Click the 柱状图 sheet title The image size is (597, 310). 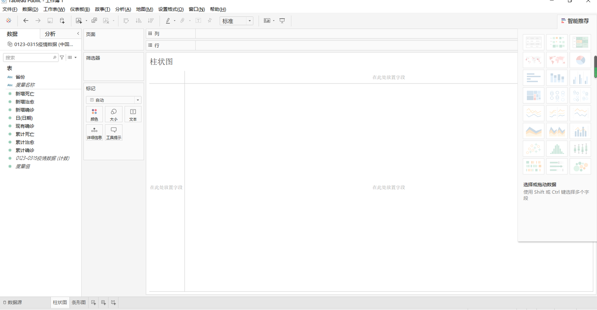tap(161, 62)
